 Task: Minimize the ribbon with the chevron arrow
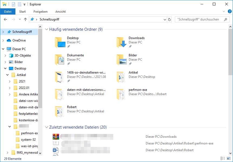pyautogui.click(x=224, y=12)
